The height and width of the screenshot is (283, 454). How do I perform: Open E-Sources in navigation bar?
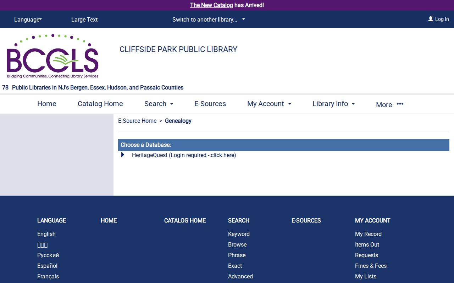[210, 104]
